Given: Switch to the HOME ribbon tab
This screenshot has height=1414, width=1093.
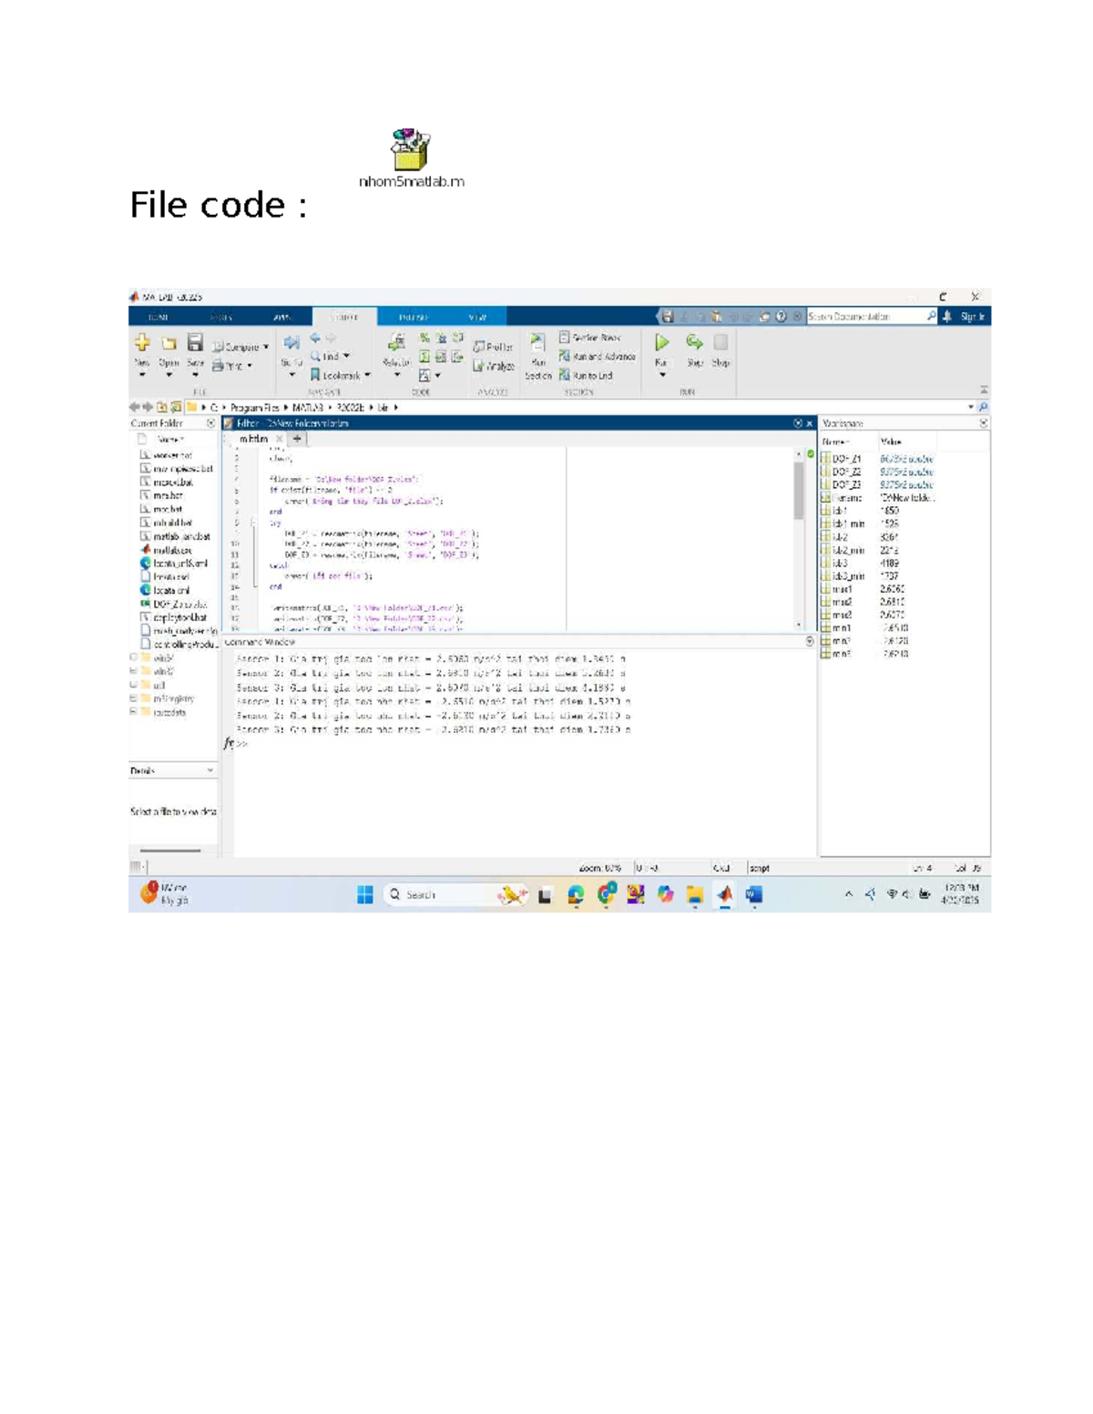Looking at the screenshot, I should click(x=158, y=317).
